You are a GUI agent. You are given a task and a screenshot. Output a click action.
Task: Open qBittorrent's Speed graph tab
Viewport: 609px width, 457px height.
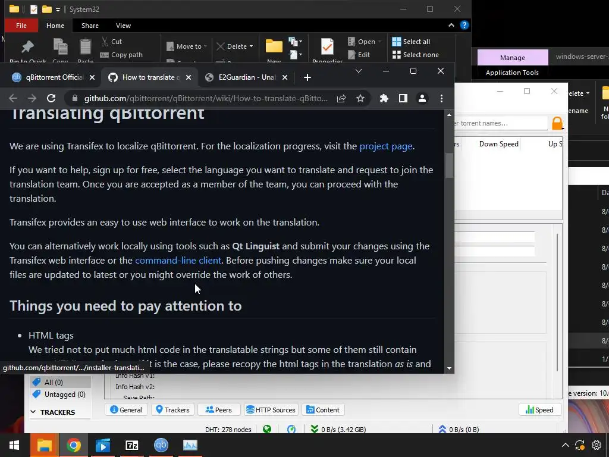[x=539, y=409]
